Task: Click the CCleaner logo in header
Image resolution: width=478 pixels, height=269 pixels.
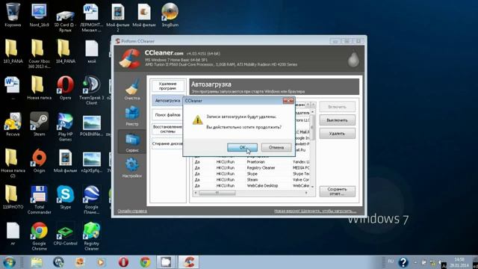Action: click(129, 58)
